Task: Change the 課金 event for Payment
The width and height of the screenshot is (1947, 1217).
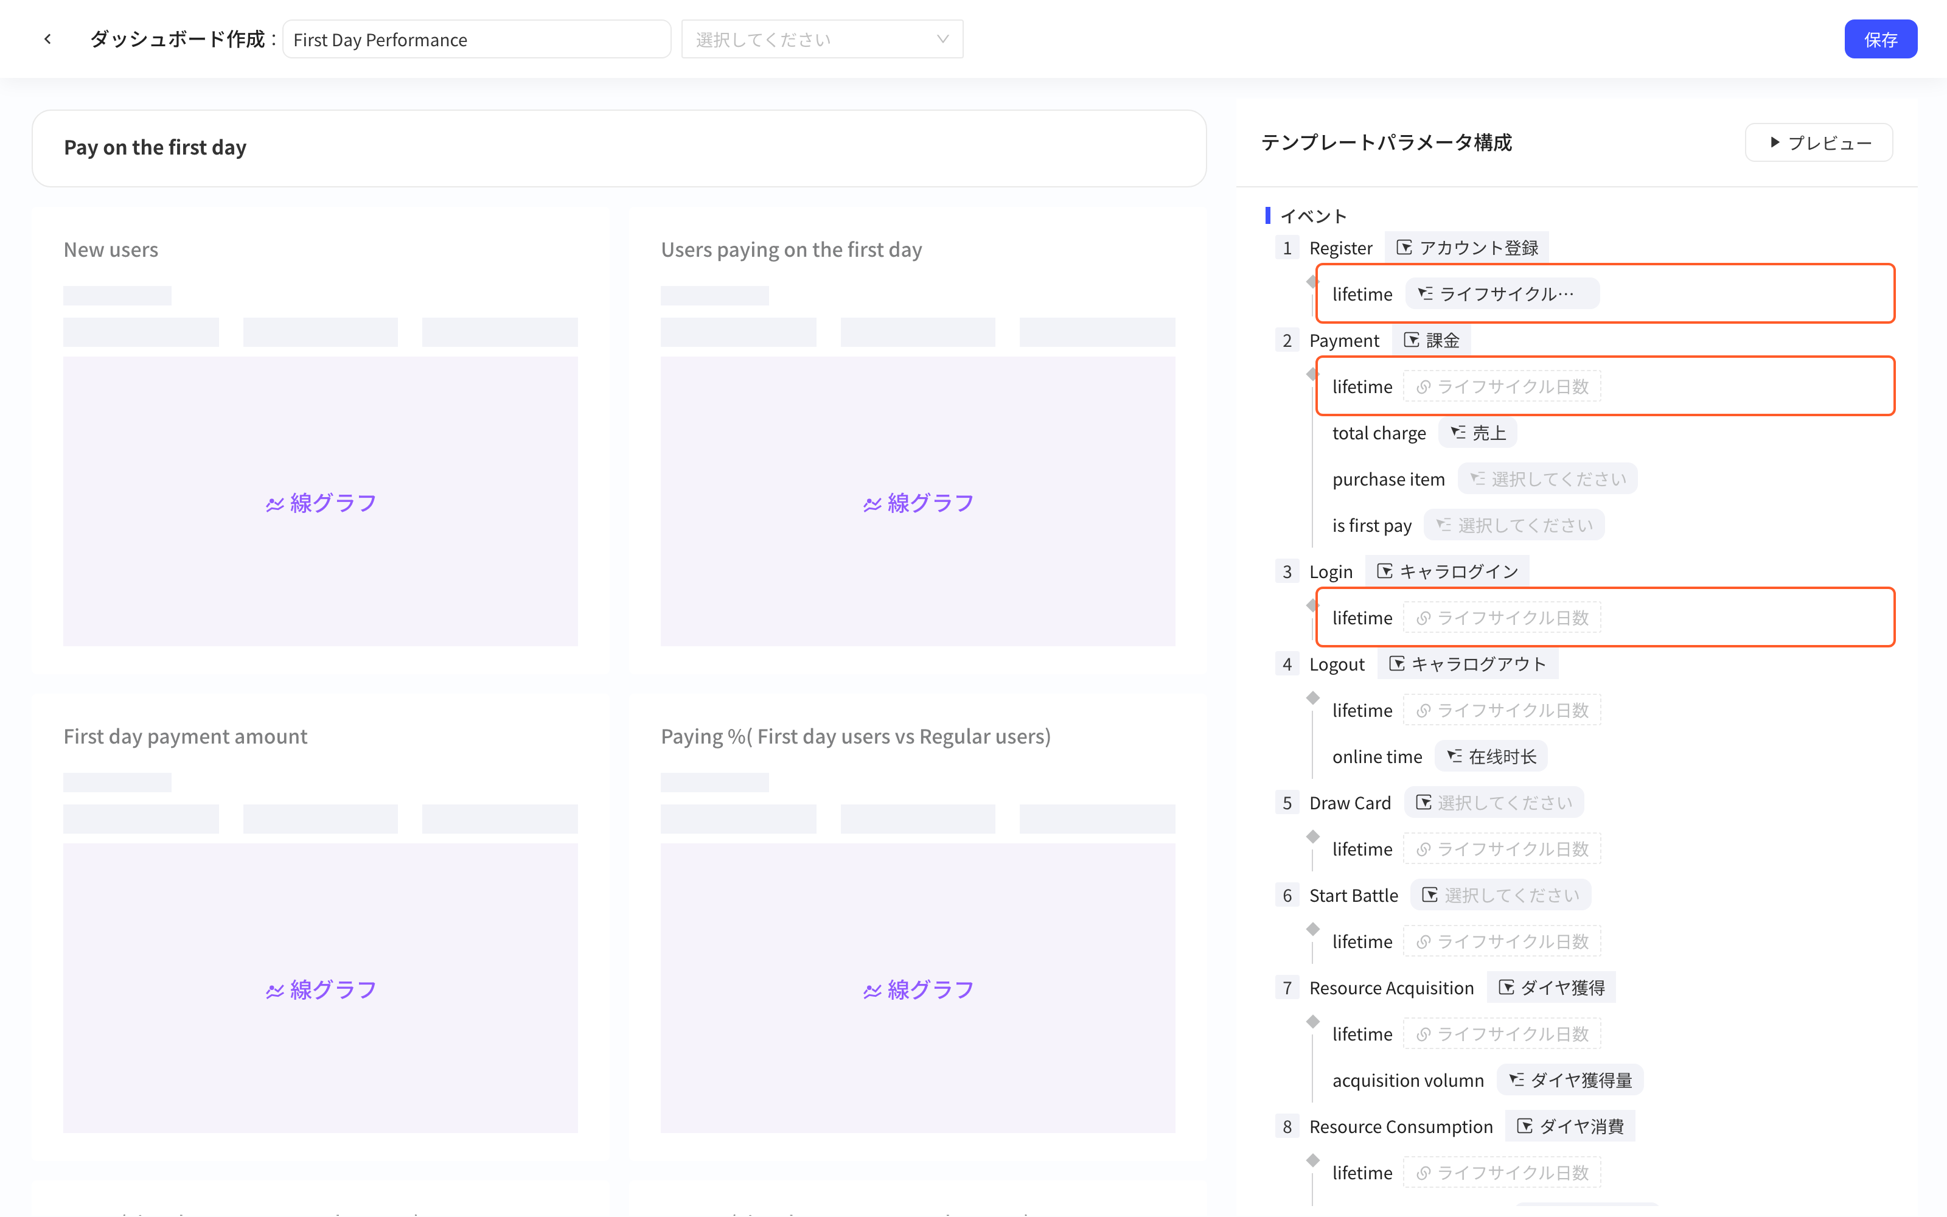Action: click(1430, 341)
